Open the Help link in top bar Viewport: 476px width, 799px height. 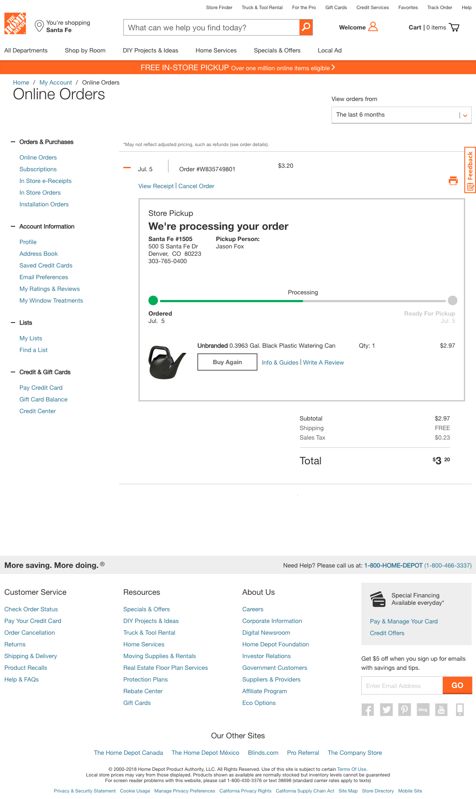pos(466,7)
